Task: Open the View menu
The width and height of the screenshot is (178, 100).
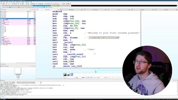Action: [x=14, y=2]
